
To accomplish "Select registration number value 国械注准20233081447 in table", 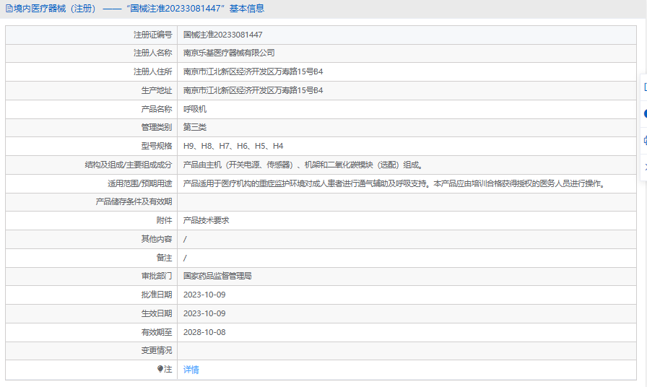I will click(x=223, y=35).
